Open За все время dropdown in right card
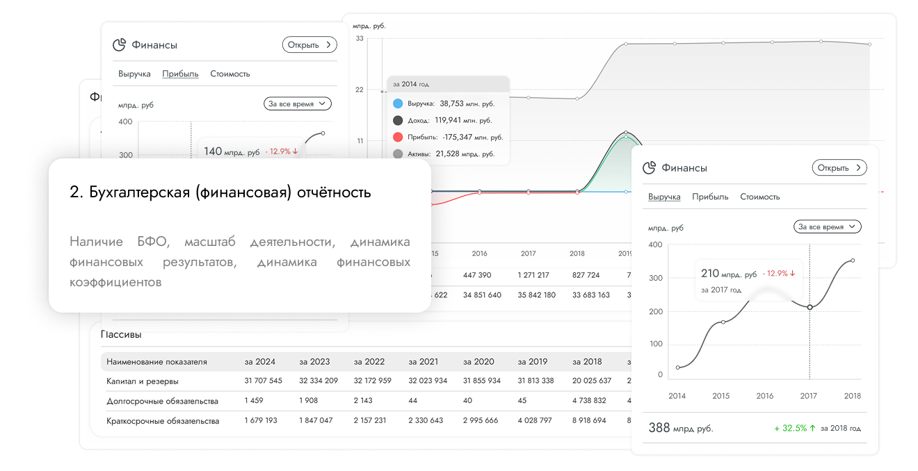The image size is (918, 471). click(x=827, y=226)
